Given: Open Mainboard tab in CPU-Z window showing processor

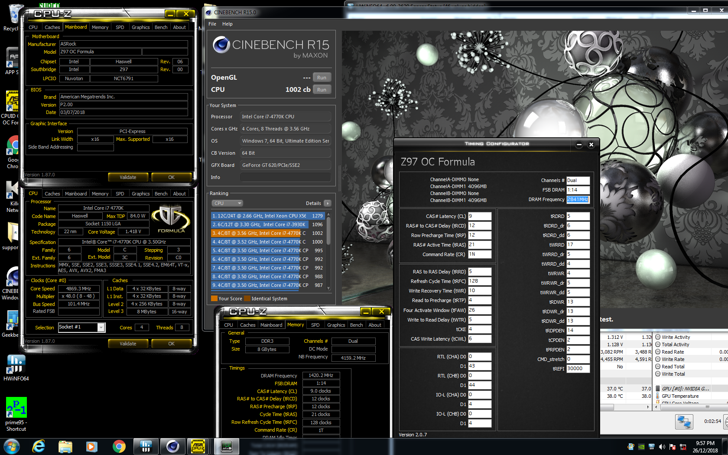Looking at the screenshot, I should point(76,194).
